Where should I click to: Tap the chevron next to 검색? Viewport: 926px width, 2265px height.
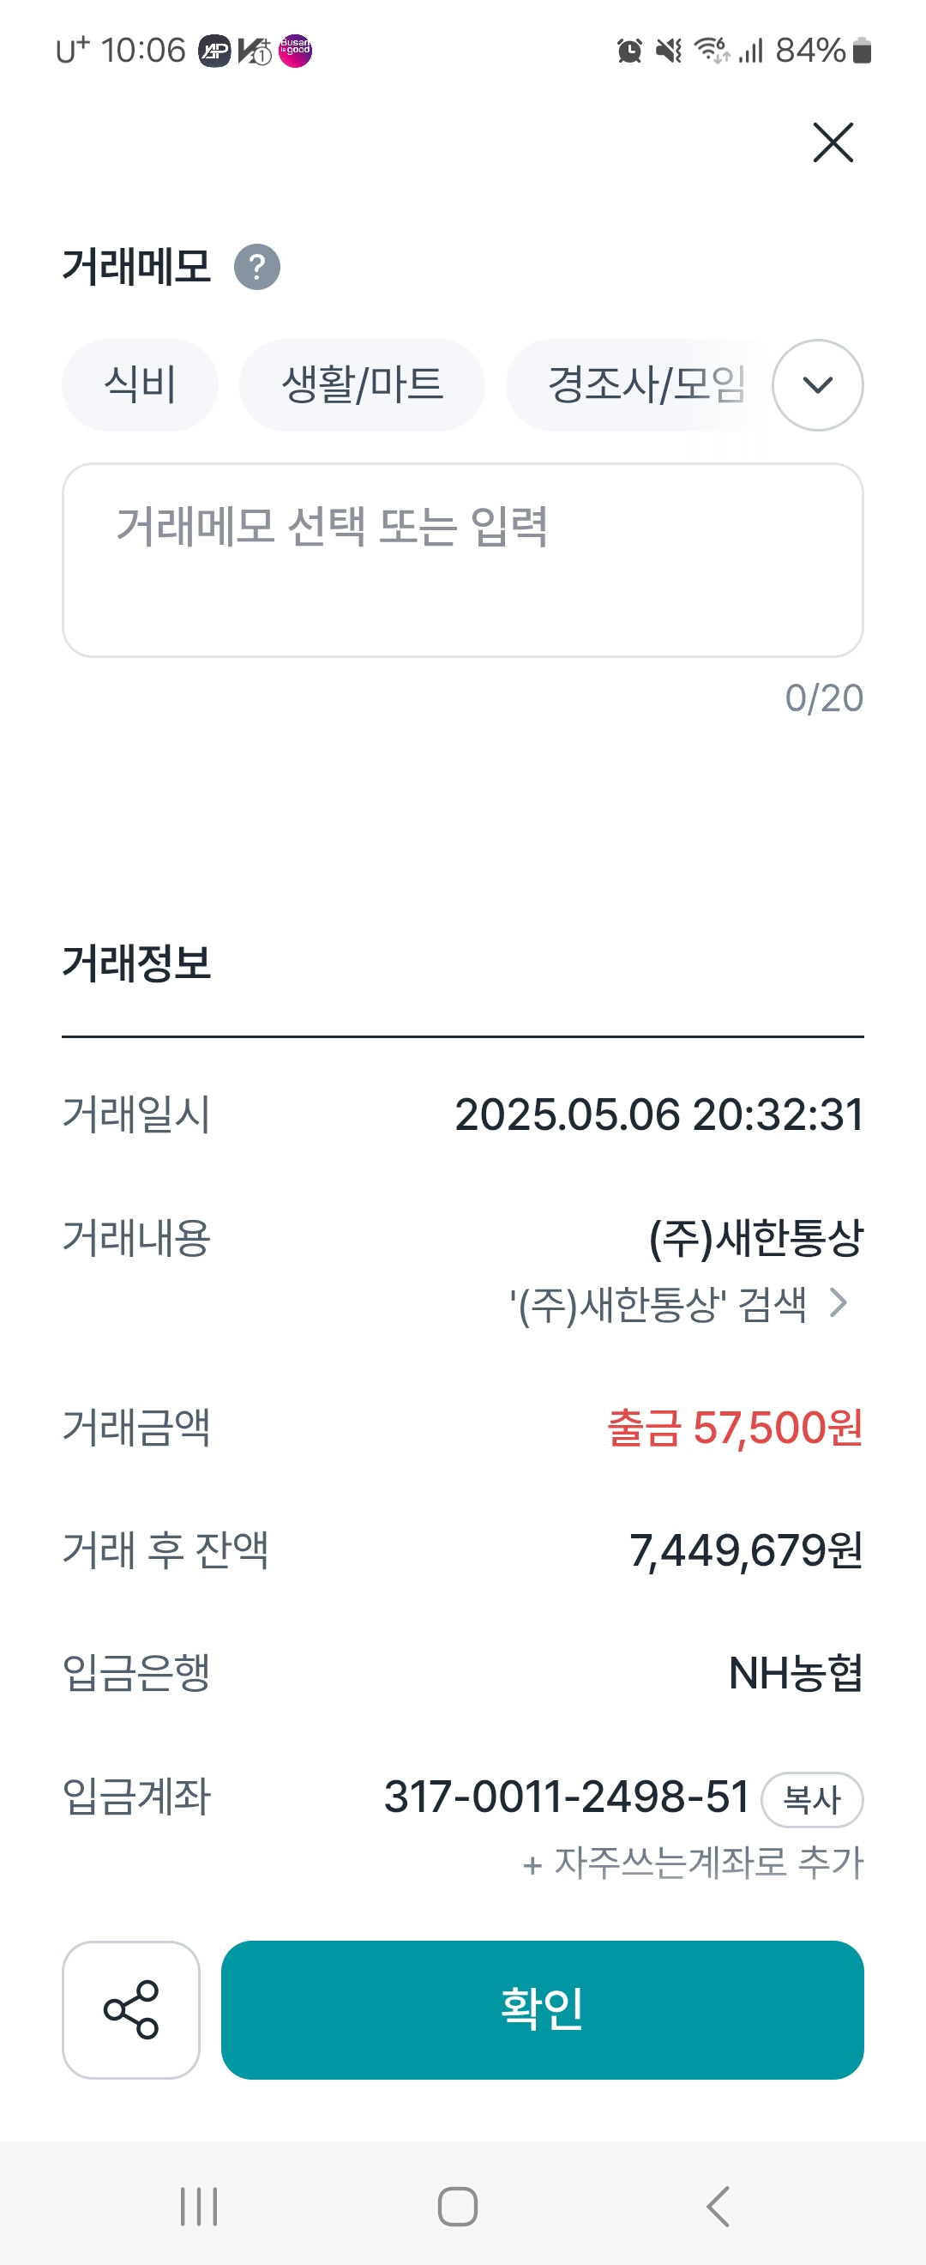coord(839,1303)
